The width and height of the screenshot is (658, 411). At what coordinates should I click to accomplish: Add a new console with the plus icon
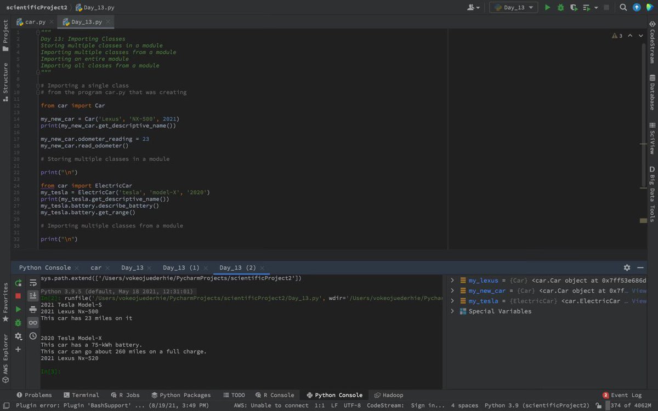[18, 349]
